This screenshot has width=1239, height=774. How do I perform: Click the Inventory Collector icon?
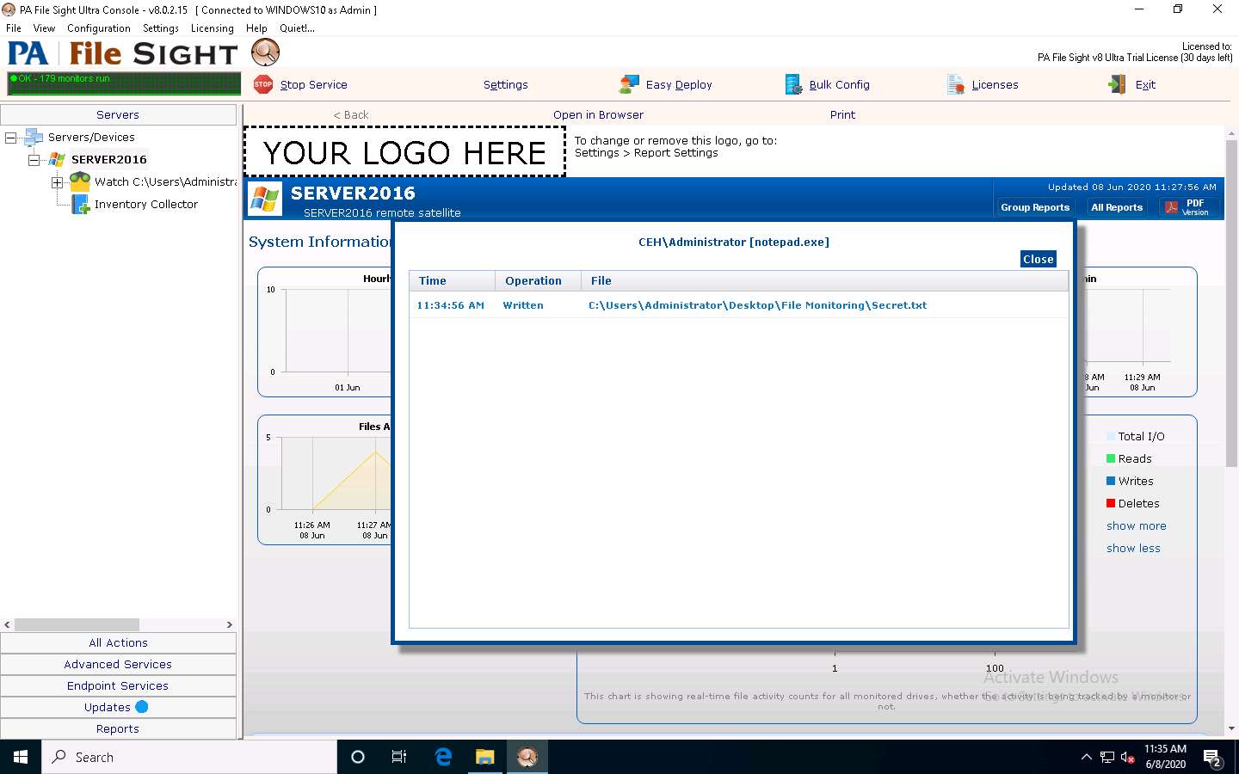(x=80, y=204)
